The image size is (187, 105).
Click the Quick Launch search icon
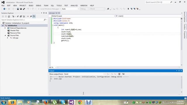(x=171, y=2)
